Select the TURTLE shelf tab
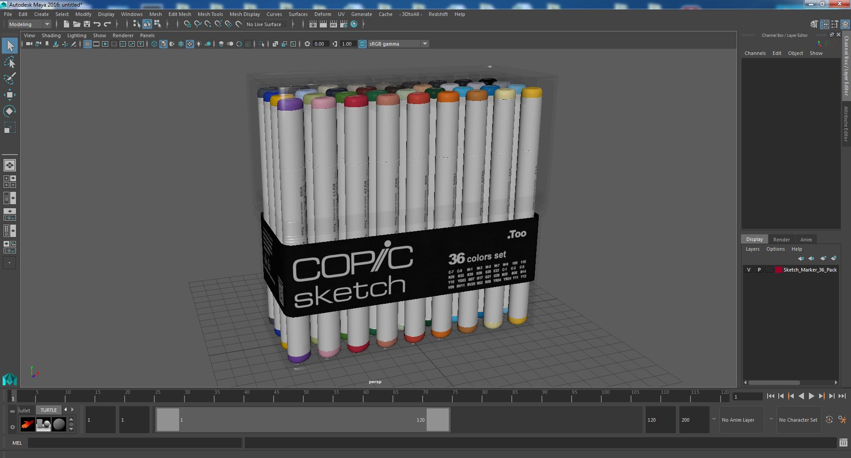 tap(49, 410)
